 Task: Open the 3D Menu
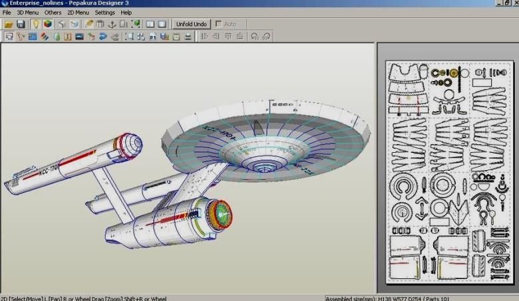(27, 13)
